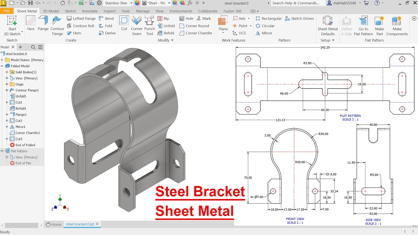
Task: Open the Annotate tab
Action: click(x=90, y=11)
